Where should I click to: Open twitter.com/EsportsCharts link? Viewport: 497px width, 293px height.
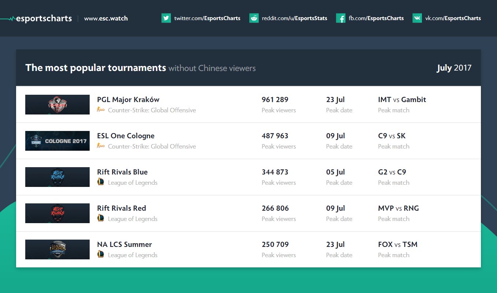(207, 18)
